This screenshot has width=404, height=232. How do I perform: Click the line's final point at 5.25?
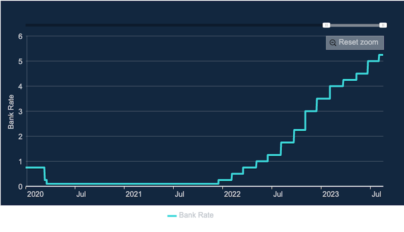pos(382,55)
